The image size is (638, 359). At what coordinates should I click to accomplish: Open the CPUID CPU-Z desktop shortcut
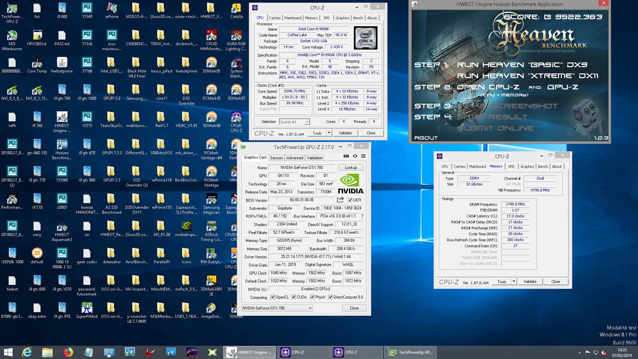(236, 122)
